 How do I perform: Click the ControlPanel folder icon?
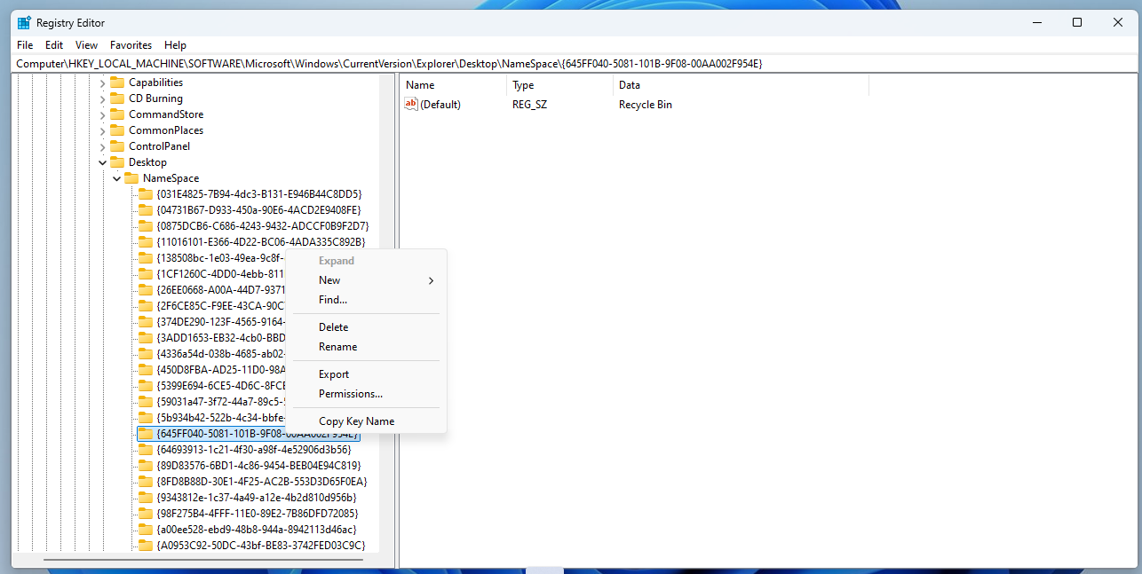pyautogui.click(x=117, y=146)
